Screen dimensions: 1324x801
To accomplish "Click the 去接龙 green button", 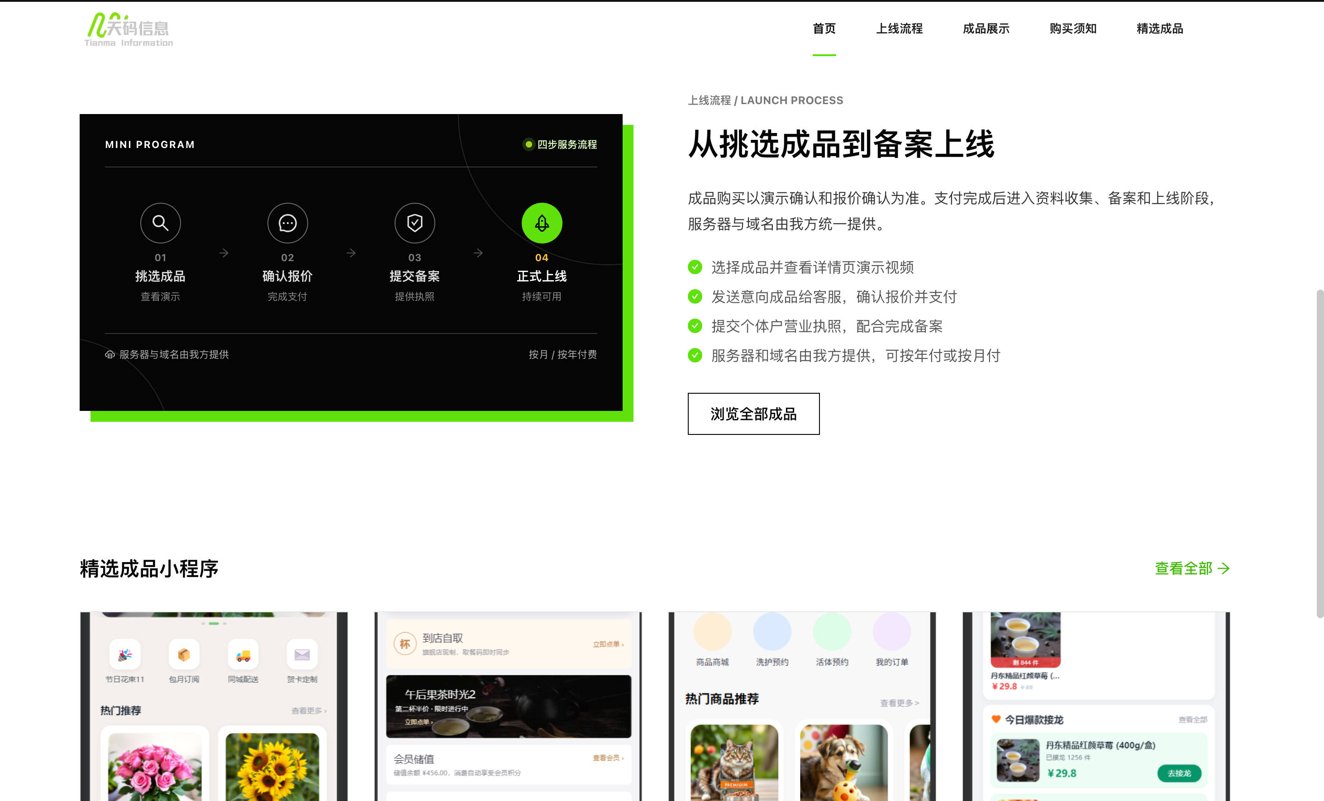I will [x=1180, y=773].
